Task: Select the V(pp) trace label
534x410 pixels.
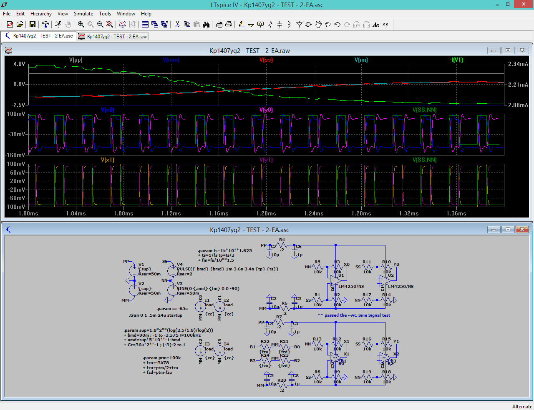Action: [x=76, y=60]
